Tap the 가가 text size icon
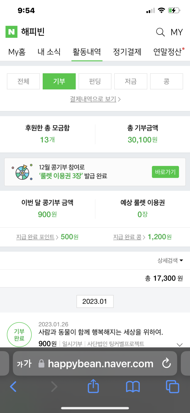This screenshot has height=413, width=190. point(24,363)
